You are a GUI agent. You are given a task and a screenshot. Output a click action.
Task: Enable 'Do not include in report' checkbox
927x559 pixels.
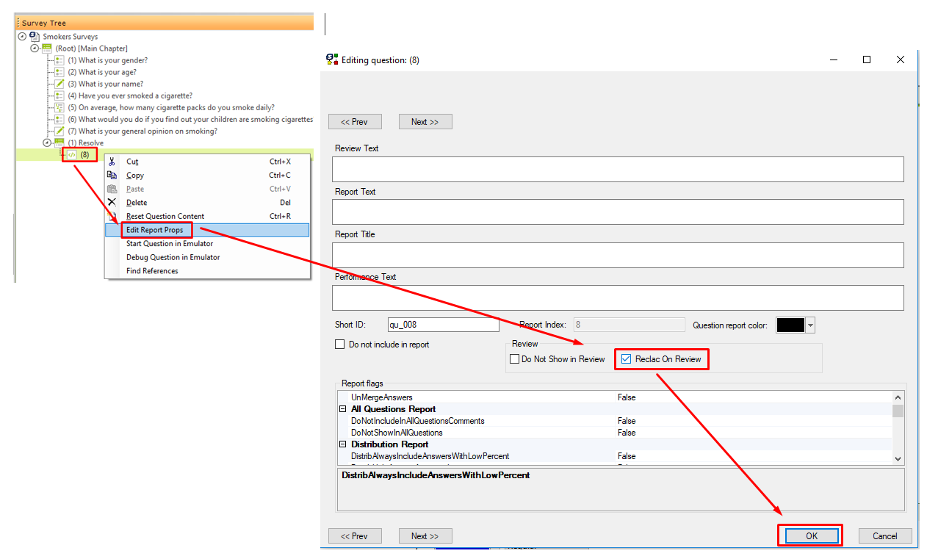[x=339, y=345]
